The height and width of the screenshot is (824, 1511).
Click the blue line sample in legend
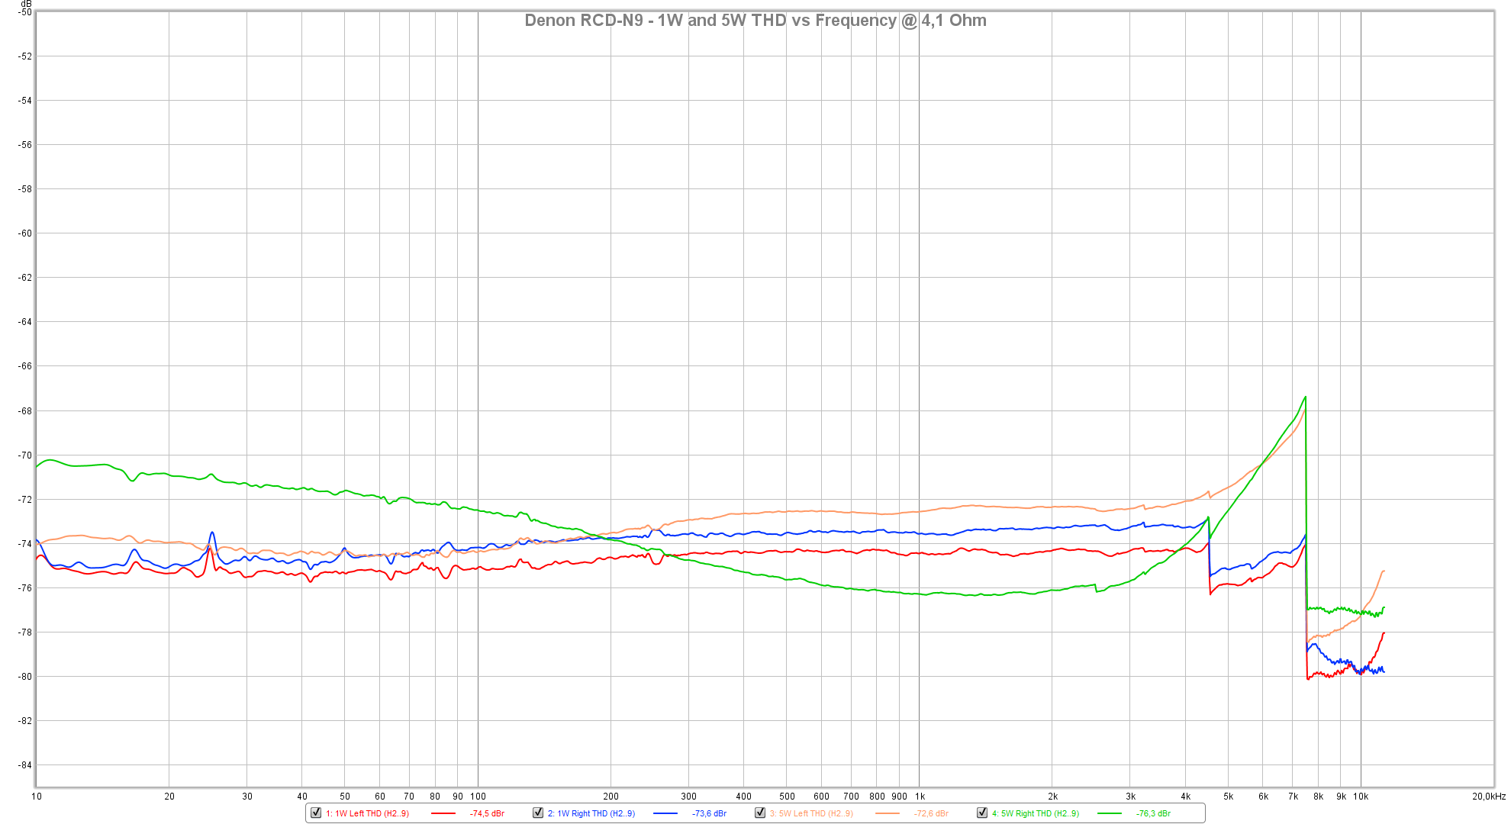[665, 813]
